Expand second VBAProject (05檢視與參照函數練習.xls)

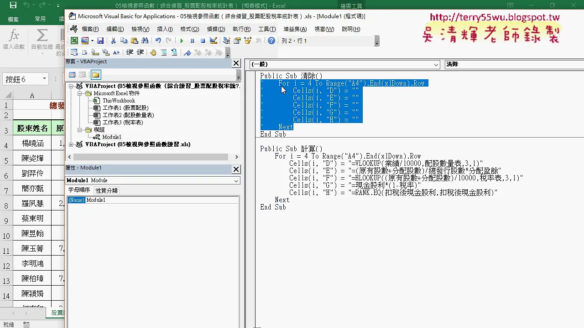pos(71,144)
